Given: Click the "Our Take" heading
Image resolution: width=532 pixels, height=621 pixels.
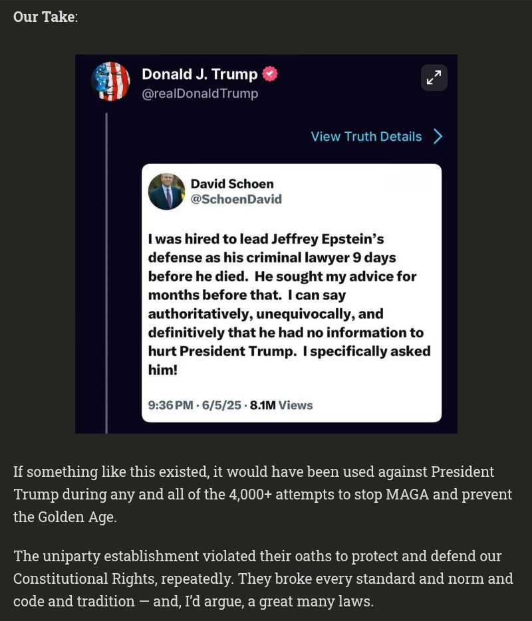Looking at the screenshot, I should (45, 17).
